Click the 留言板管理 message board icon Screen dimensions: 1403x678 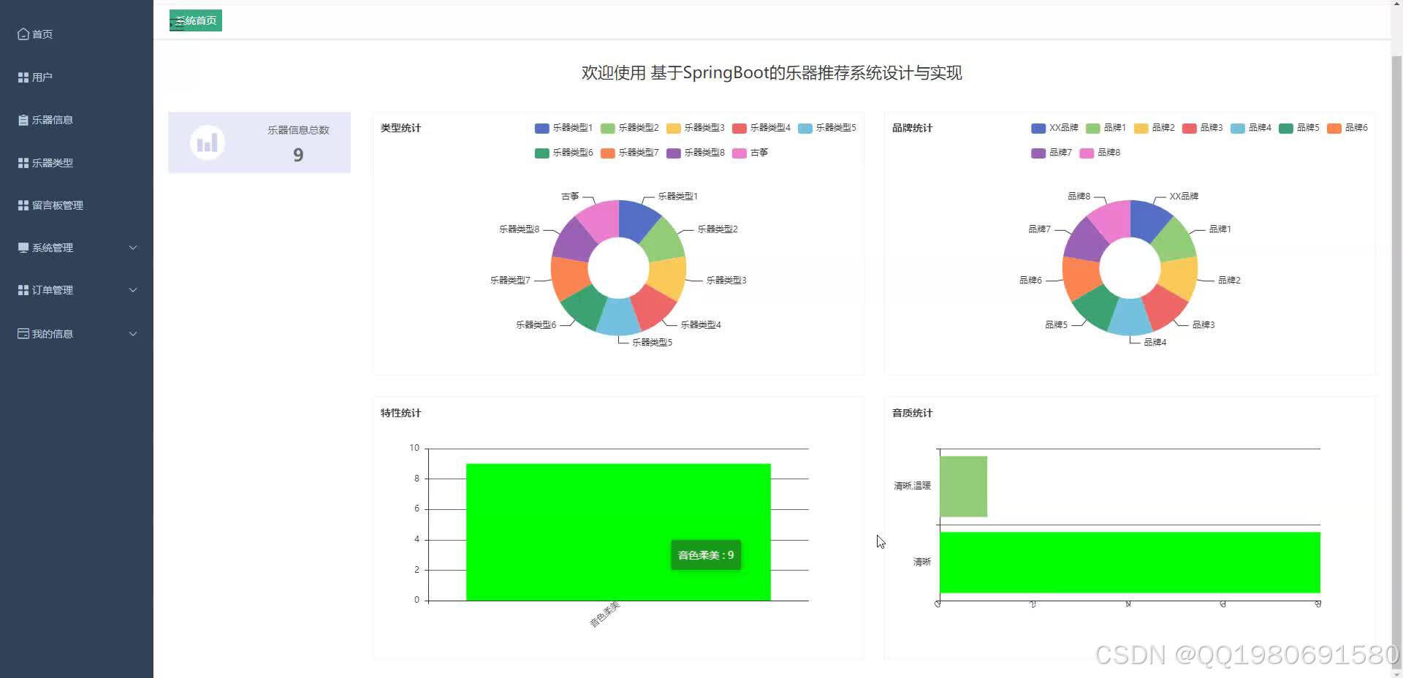[x=22, y=205]
